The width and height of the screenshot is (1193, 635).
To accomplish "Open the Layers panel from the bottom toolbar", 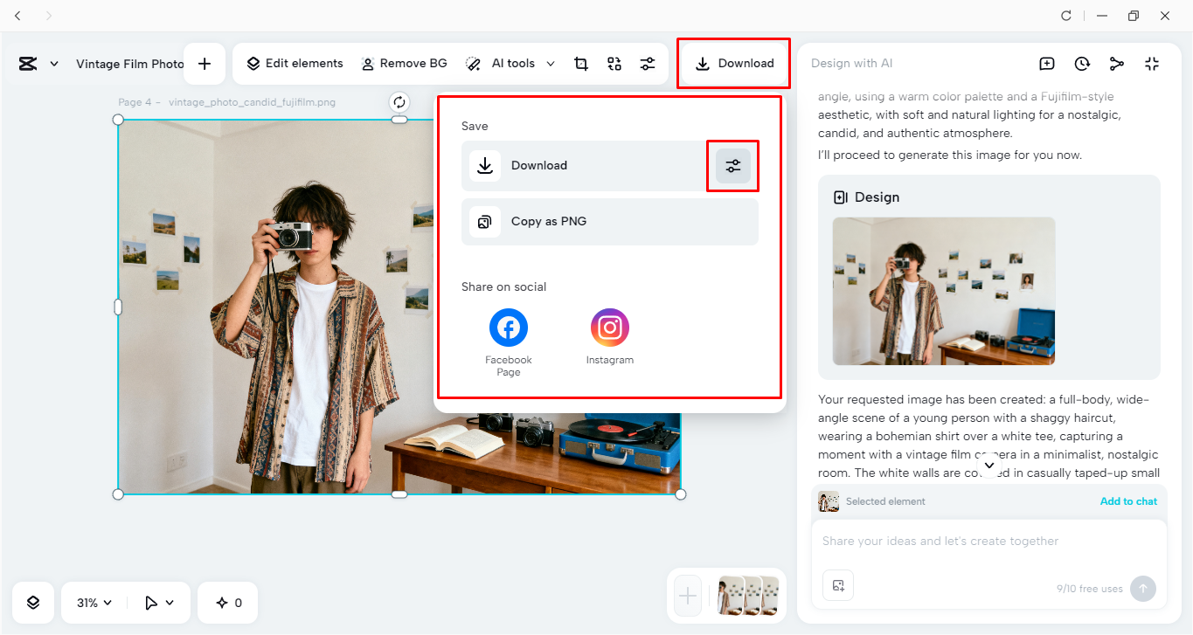I will tap(32, 602).
